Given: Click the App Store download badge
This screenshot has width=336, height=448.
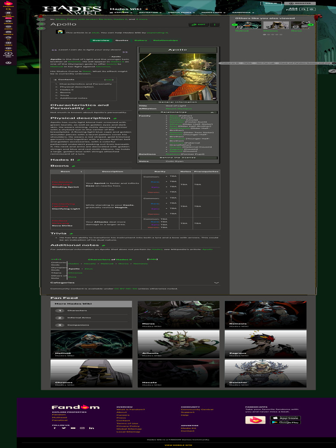Looking at the screenshot, I should tap(286, 417).
